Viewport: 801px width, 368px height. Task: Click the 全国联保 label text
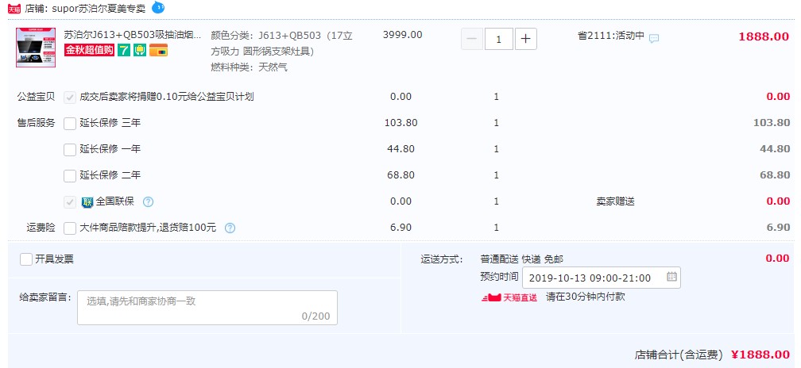click(x=115, y=201)
